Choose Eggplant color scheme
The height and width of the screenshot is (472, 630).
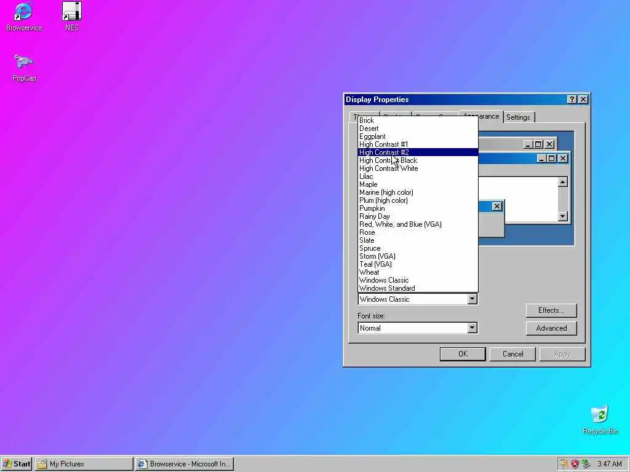pyautogui.click(x=418, y=136)
